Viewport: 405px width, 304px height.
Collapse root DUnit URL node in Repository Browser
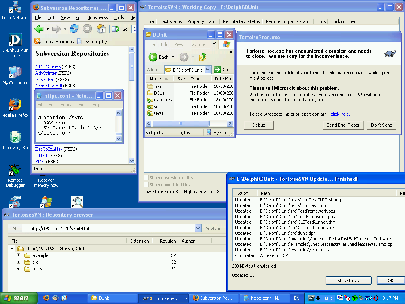(x=11, y=248)
